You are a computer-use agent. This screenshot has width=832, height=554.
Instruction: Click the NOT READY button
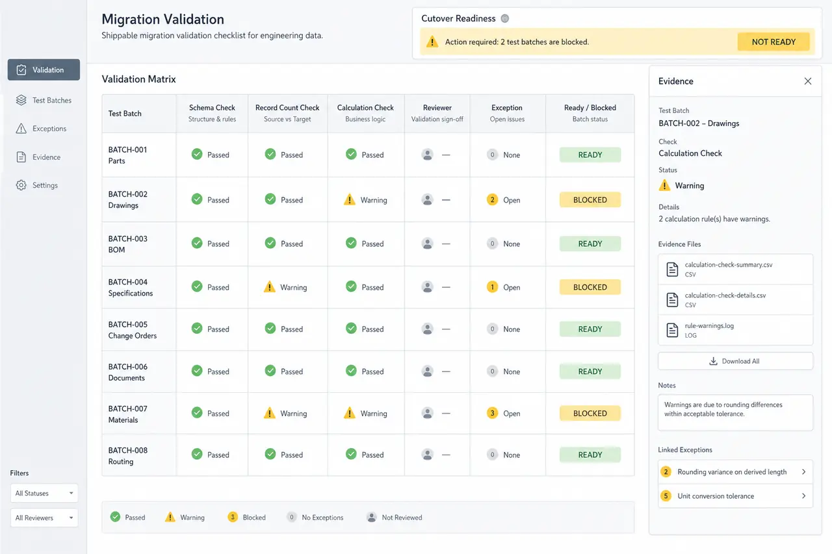[773, 42]
